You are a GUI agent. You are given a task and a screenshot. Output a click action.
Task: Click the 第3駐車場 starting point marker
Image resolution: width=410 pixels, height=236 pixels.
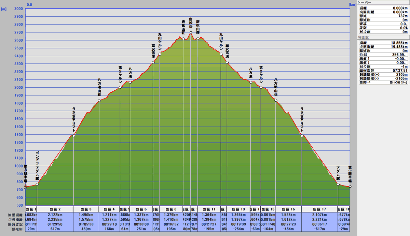coord(26,187)
